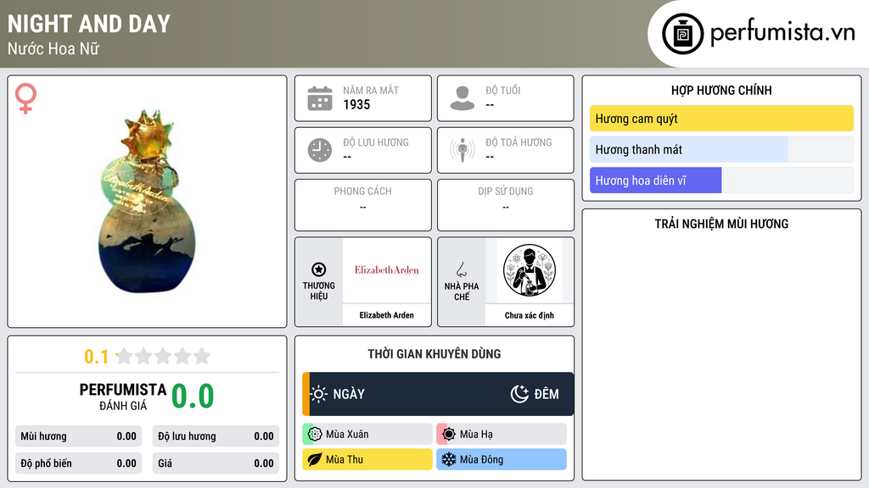Click the Độ lưu hương score row
869x488 pixels.
pyautogui.click(x=216, y=436)
